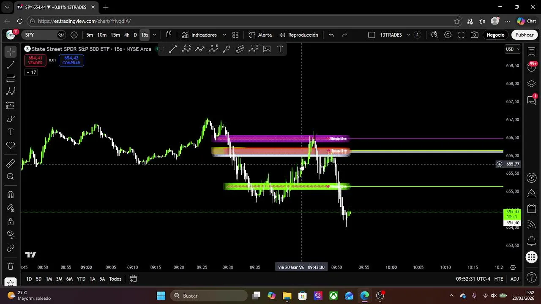This screenshot has height=304, width=541.
Task: Add symbol to compare with plus icon
Action: (74, 35)
